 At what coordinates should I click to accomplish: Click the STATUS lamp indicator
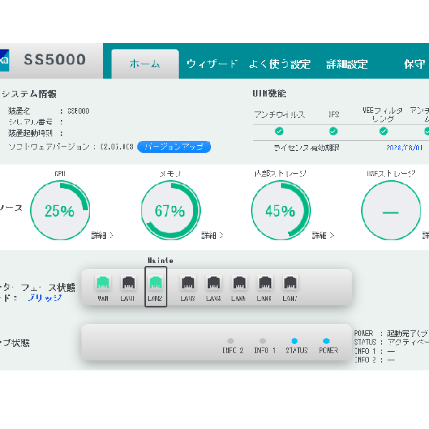click(x=295, y=341)
